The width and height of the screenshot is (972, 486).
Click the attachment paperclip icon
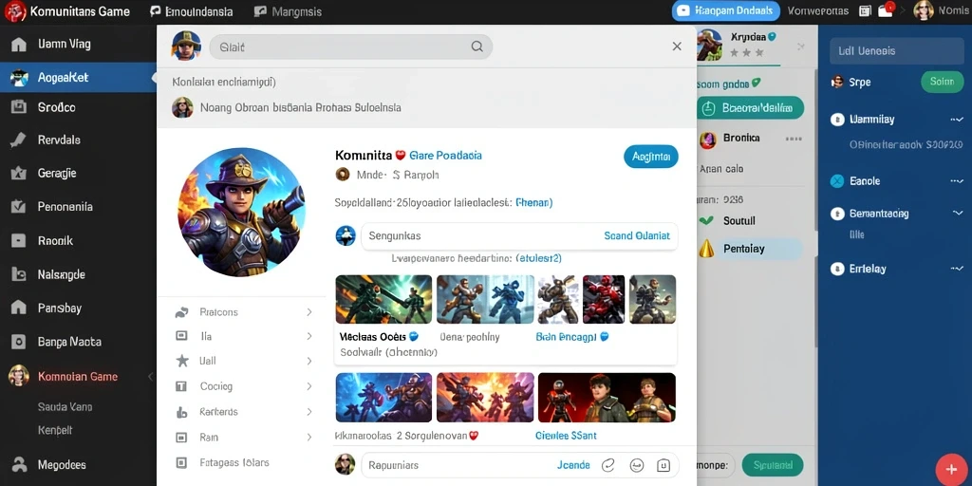tap(608, 465)
